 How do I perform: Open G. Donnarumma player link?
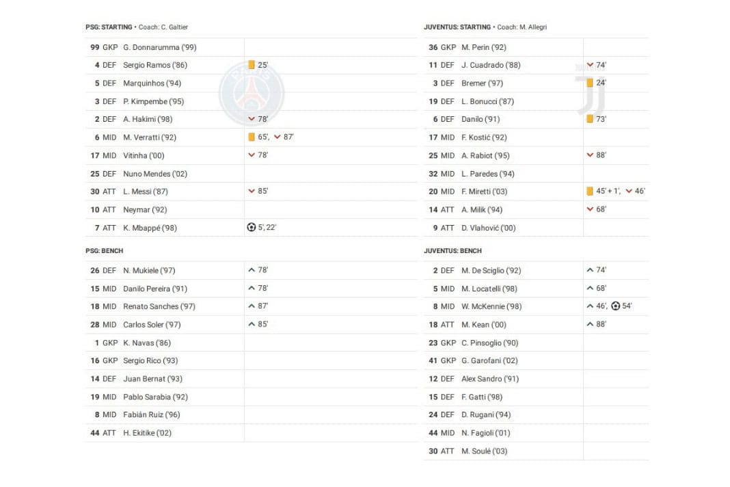(x=150, y=47)
